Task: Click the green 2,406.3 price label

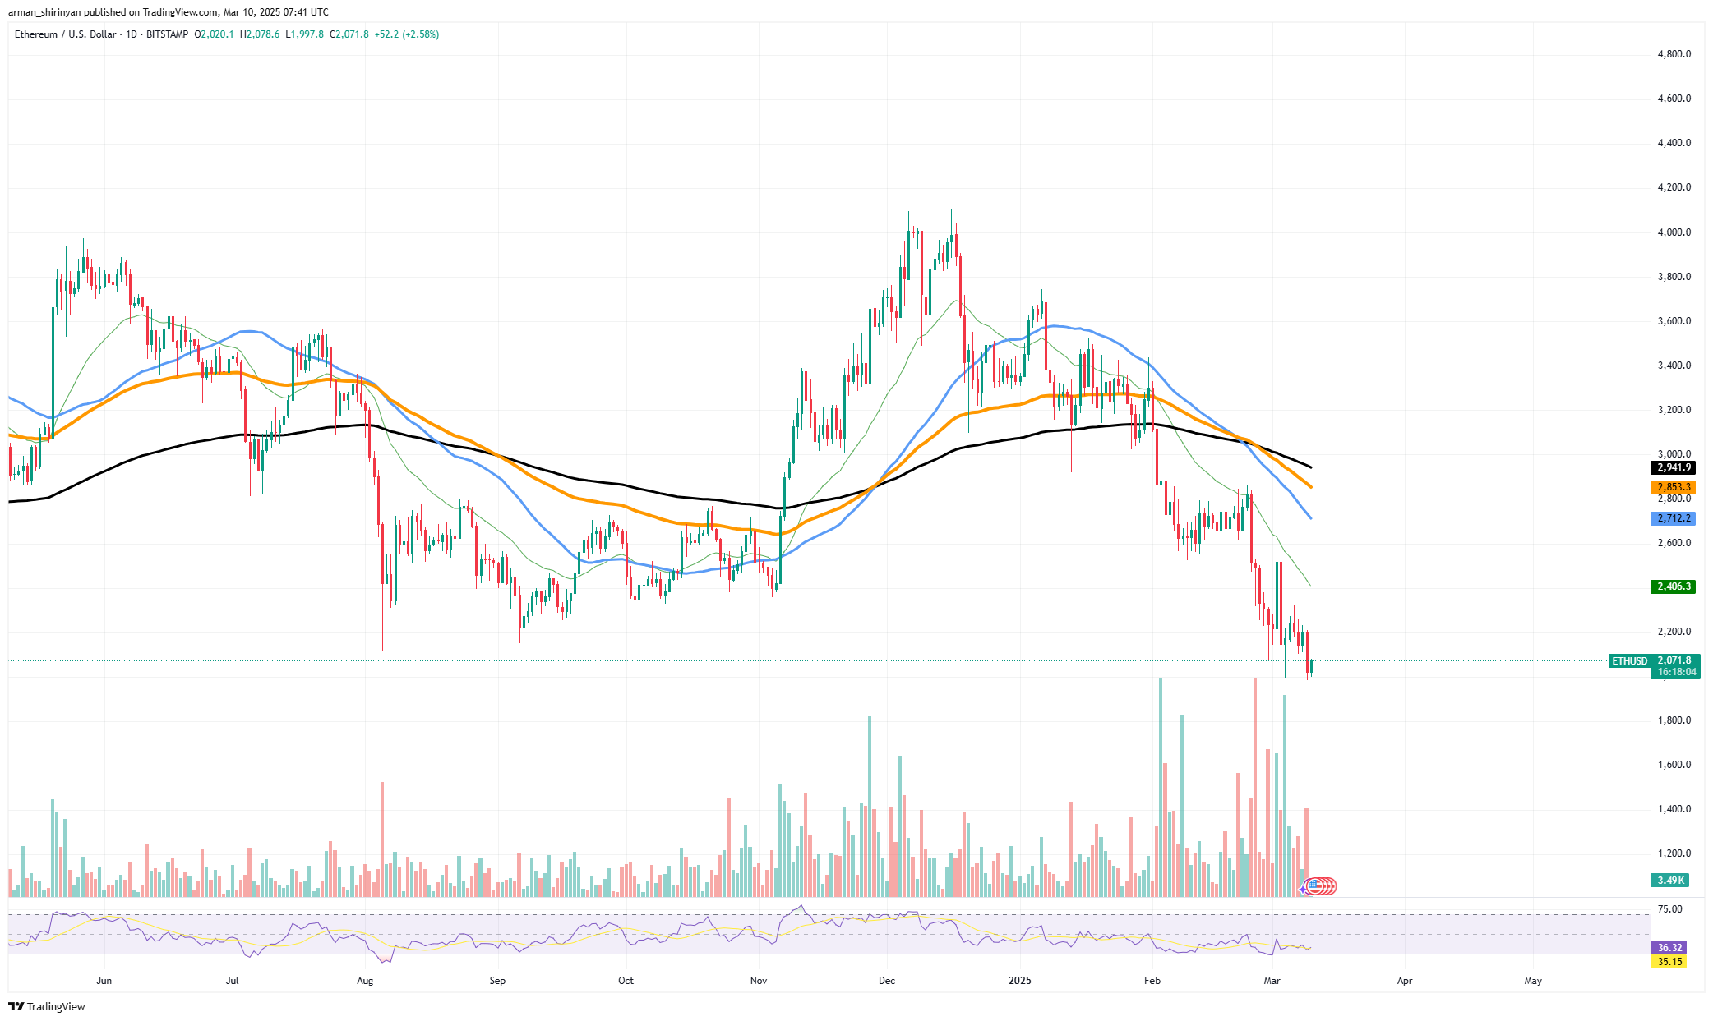Action: (x=1674, y=586)
